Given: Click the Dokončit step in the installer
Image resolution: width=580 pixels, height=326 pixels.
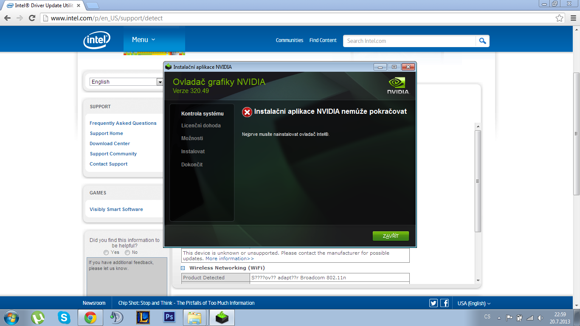Looking at the screenshot, I should 192,165.
